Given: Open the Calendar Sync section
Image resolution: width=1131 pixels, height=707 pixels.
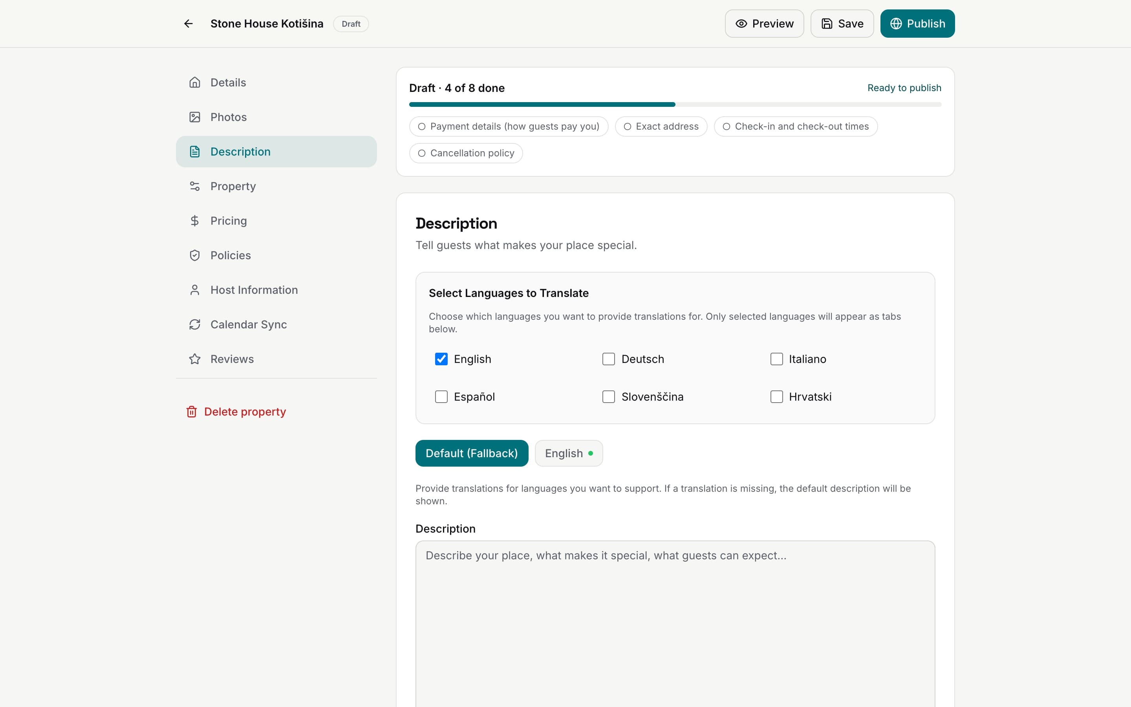Looking at the screenshot, I should tap(276, 324).
